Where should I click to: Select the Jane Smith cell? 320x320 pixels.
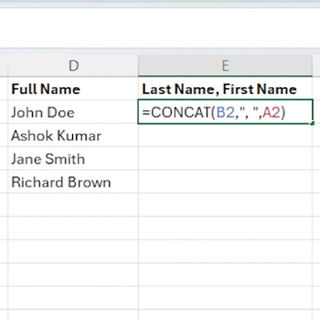pos(73,158)
